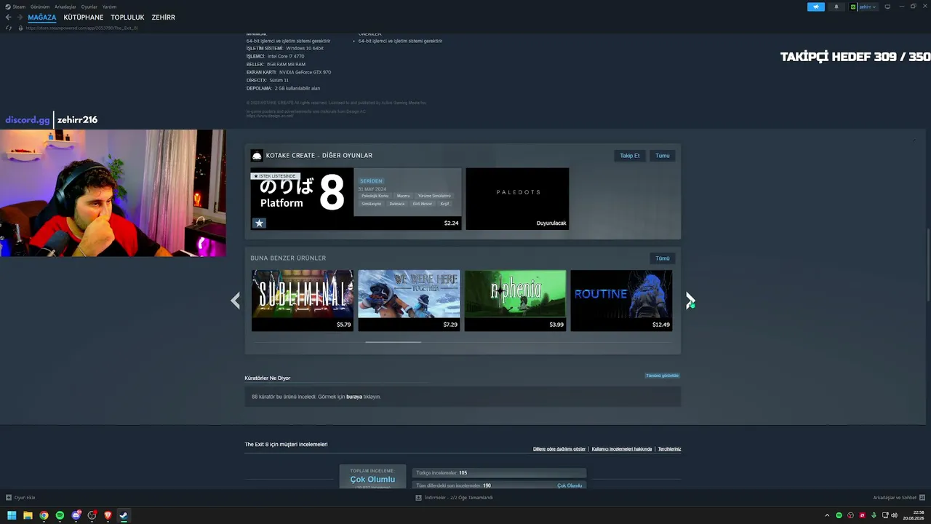Click the Tümünü görüntüle curator button
931x524 pixels.
[662, 376]
